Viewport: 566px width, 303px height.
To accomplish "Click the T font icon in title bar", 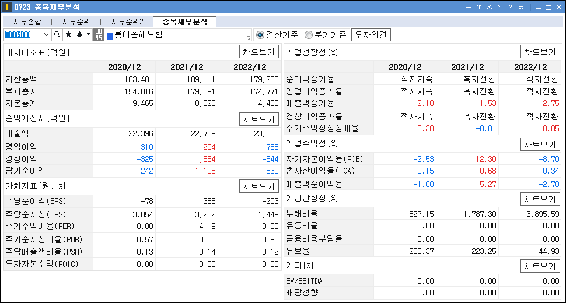I will coord(479,7).
